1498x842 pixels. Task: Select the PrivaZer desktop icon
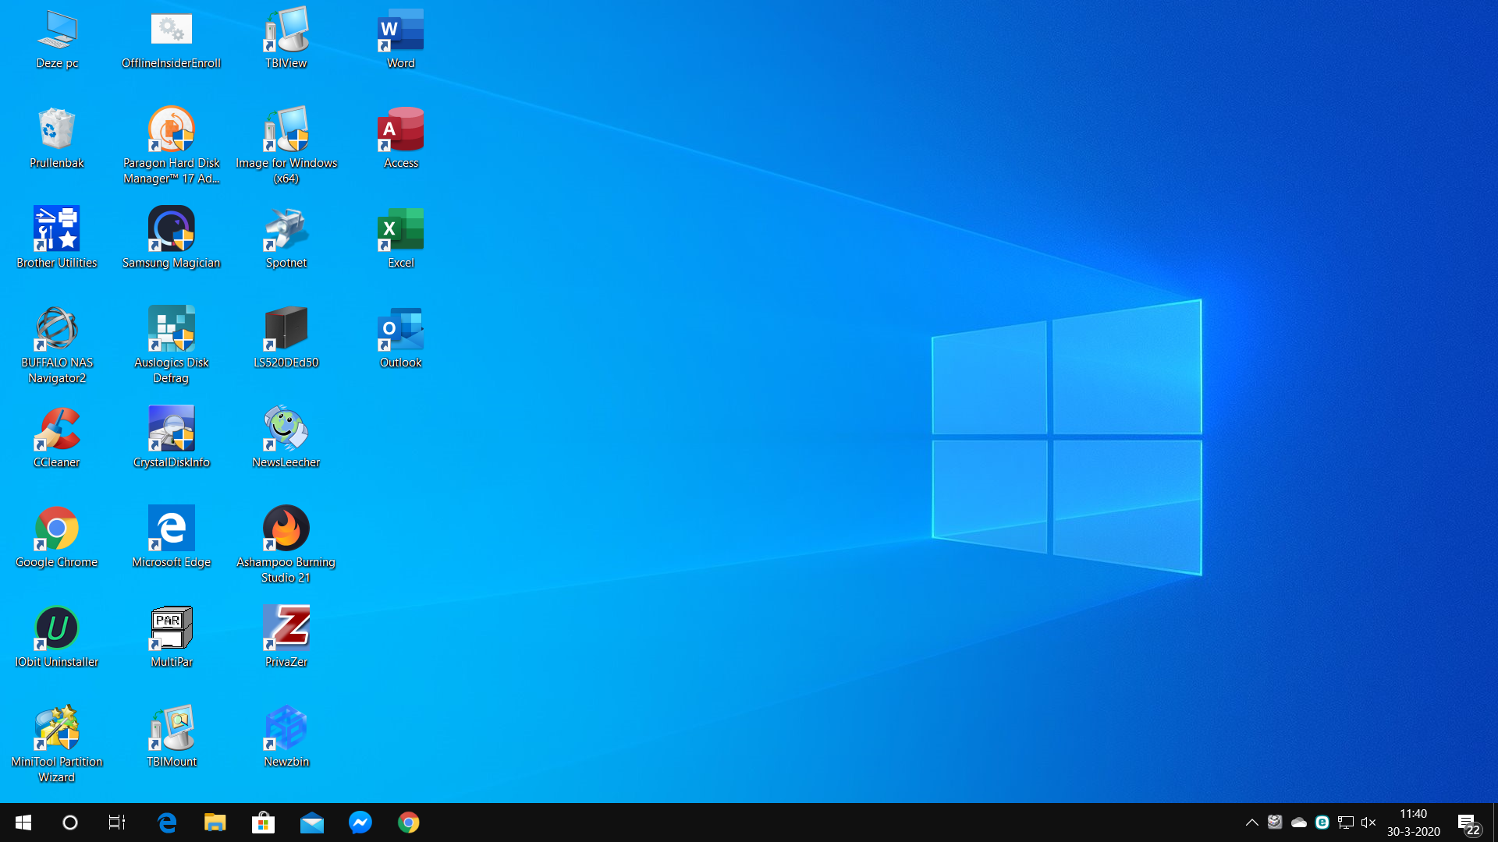coord(286,638)
